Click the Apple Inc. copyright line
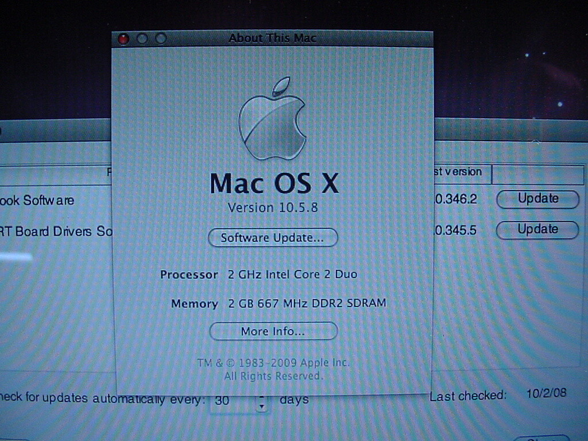 point(273,363)
